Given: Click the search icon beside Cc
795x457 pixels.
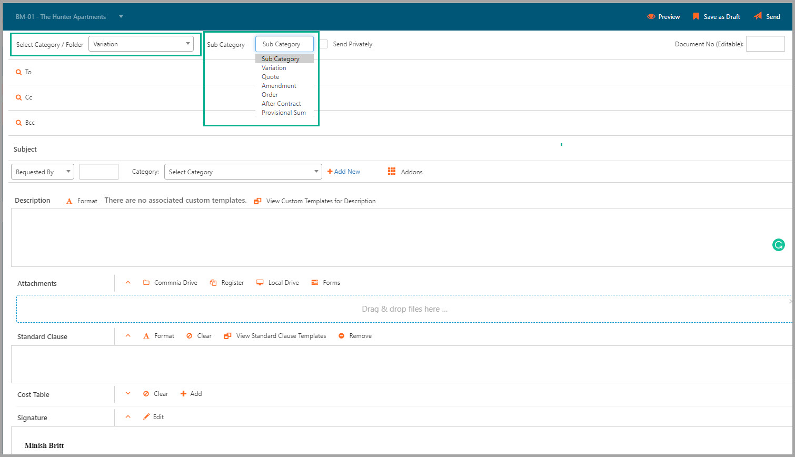Looking at the screenshot, I should pyautogui.click(x=19, y=97).
